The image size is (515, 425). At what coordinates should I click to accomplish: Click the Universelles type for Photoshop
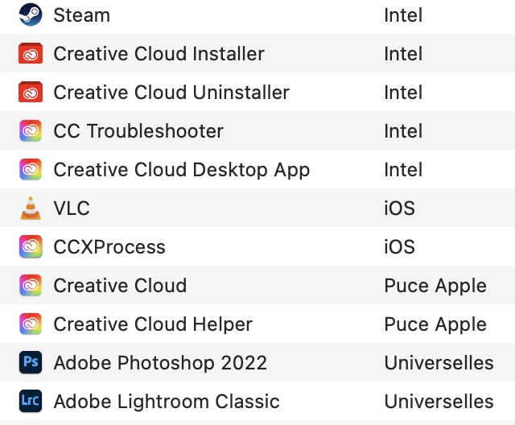(x=439, y=363)
